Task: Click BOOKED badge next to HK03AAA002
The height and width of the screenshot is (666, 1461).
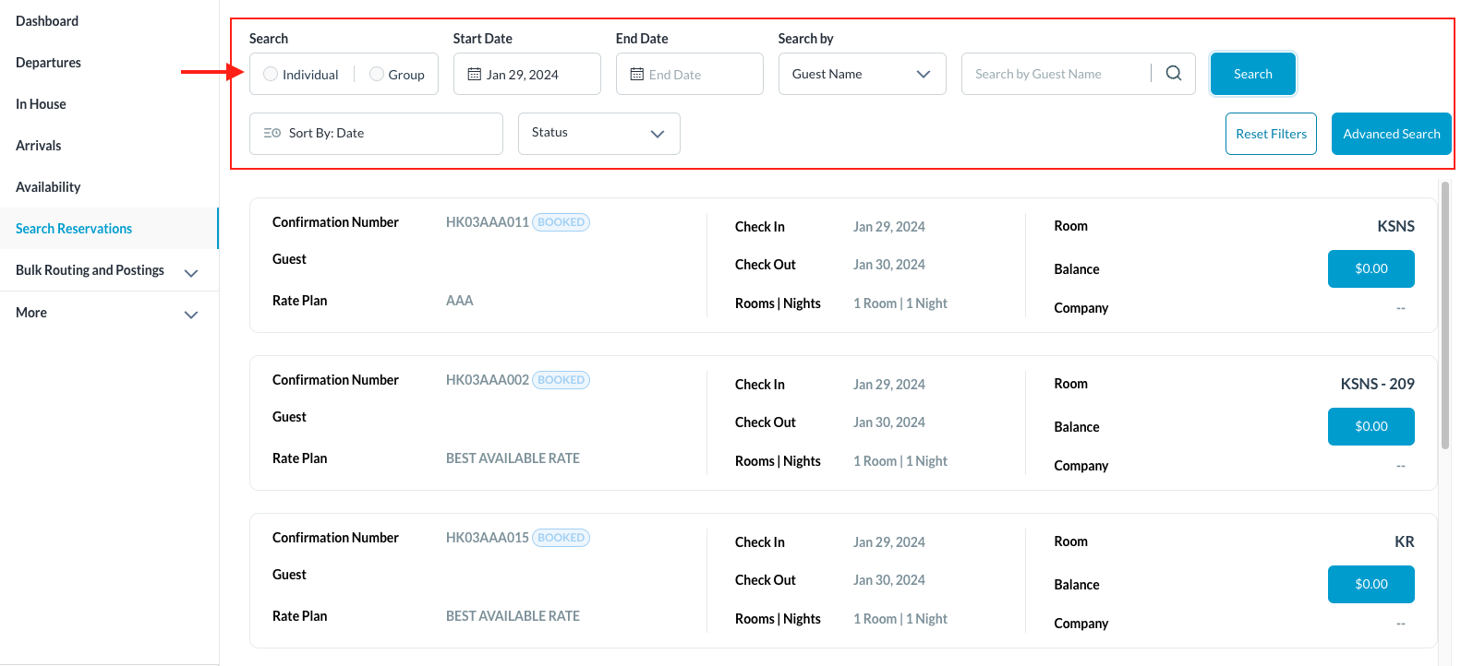Action: (x=561, y=380)
